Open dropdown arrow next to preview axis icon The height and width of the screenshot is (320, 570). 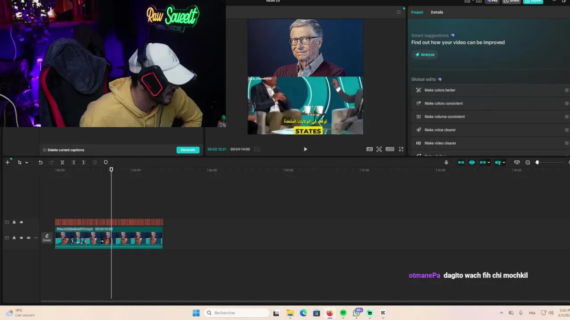(504, 163)
